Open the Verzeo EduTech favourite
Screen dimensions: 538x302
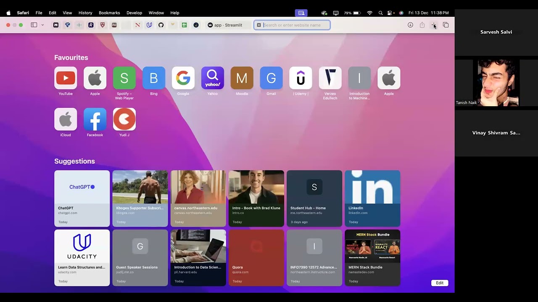click(x=330, y=78)
